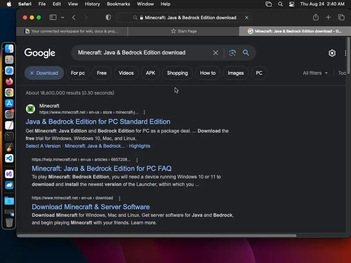Filter results by Videos
This screenshot has width=351, height=263.
coord(126,73)
